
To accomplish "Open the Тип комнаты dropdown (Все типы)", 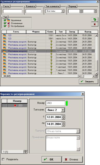I will [63, 11].
